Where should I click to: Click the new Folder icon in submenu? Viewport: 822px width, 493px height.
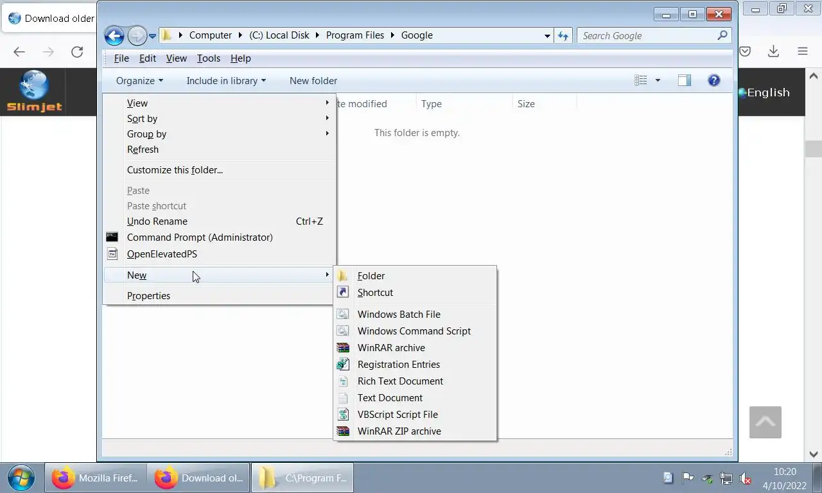(x=344, y=276)
